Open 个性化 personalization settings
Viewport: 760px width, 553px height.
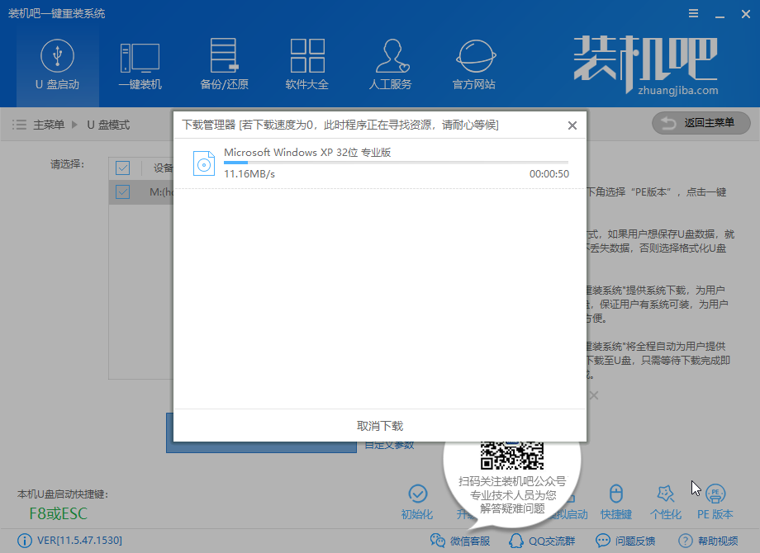tap(665, 502)
